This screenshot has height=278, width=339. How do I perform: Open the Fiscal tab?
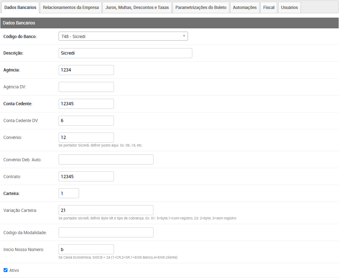point(269,8)
